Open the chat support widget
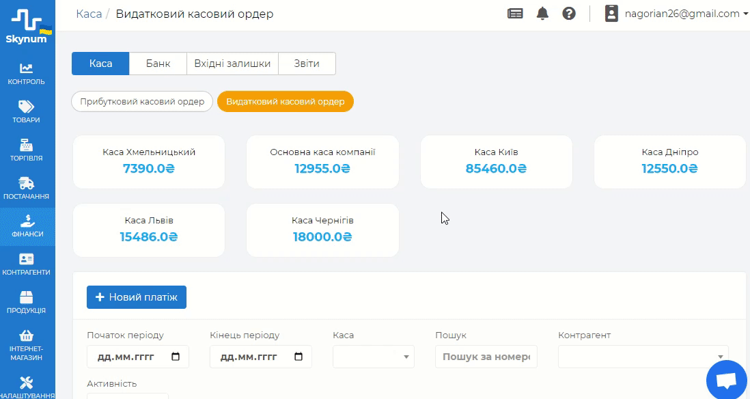Image resolution: width=750 pixels, height=399 pixels. pyautogui.click(x=726, y=379)
